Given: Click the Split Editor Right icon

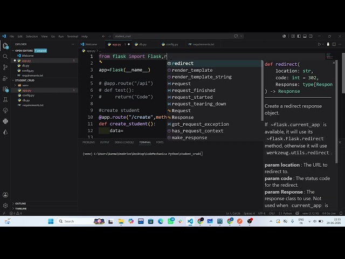Looking at the screenshot, I should (334, 44).
